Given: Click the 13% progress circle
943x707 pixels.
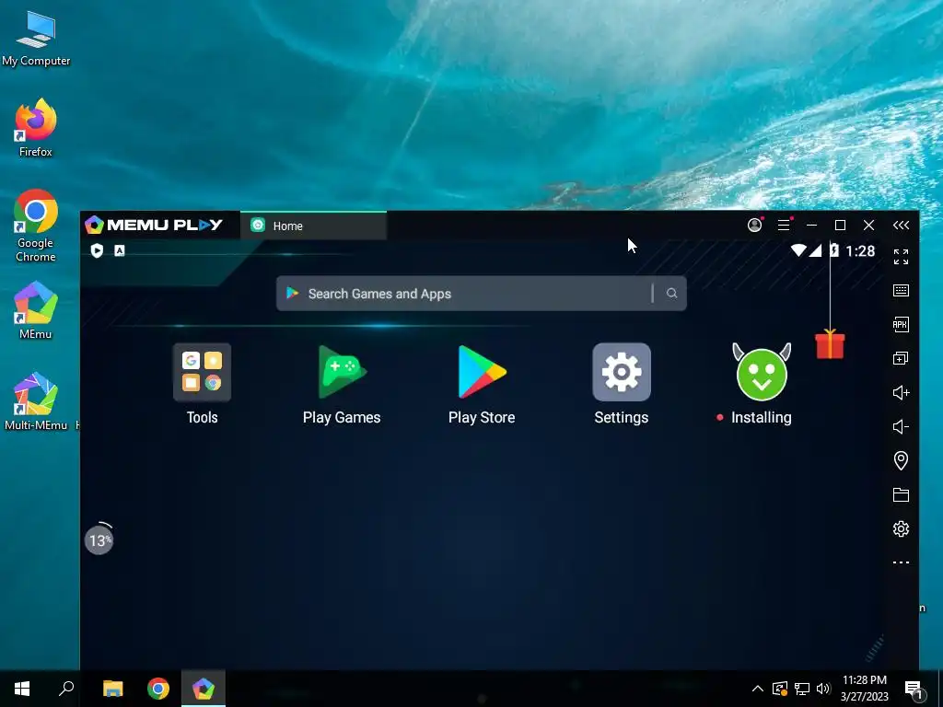Looking at the screenshot, I should [x=99, y=540].
